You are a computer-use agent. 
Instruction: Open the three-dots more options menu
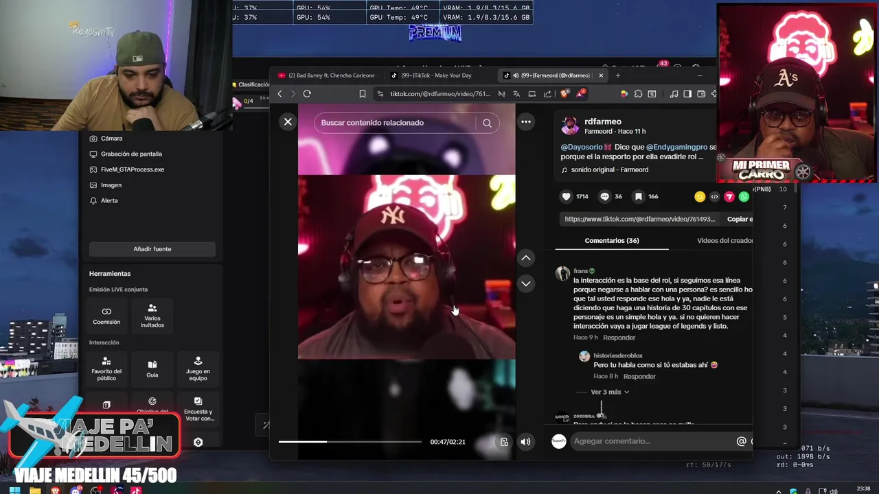(x=526, y=122)
